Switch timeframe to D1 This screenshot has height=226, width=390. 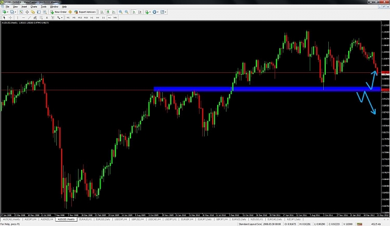click(x=104, y=17)
